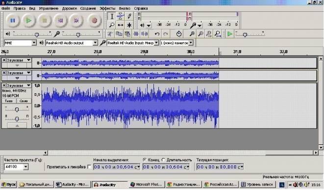Open the Эффекты menu

click(107, 8)
